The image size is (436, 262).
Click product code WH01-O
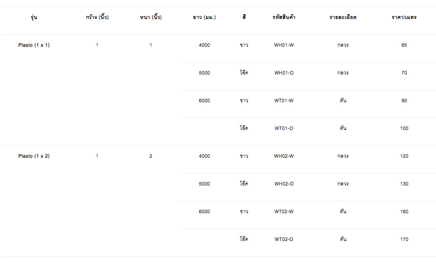[x=284, y=73]
